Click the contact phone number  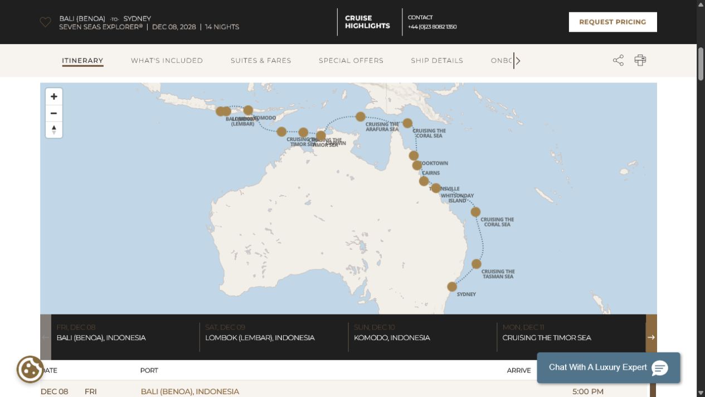(x=432, y=27)
